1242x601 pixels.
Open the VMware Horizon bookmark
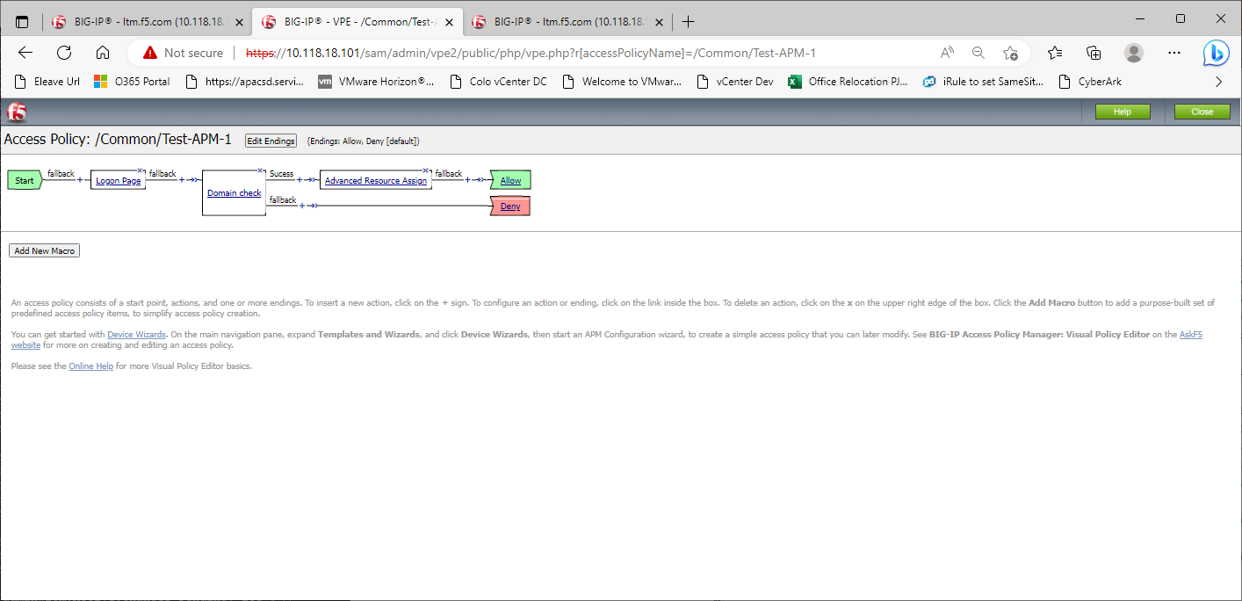pos(376,82)
